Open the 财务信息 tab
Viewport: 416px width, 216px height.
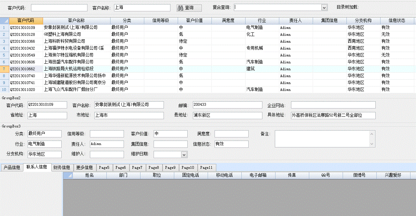pyautogui.click(x=62, y=168)
